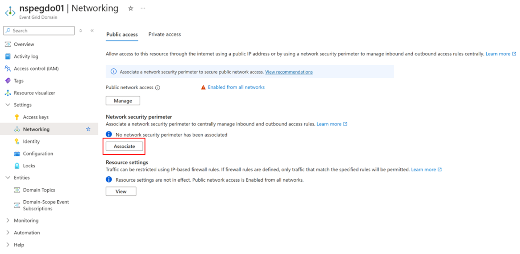The width and height of the screenshot is (520, 254).
Task: Click the Associate button
Action: [125, 146]
